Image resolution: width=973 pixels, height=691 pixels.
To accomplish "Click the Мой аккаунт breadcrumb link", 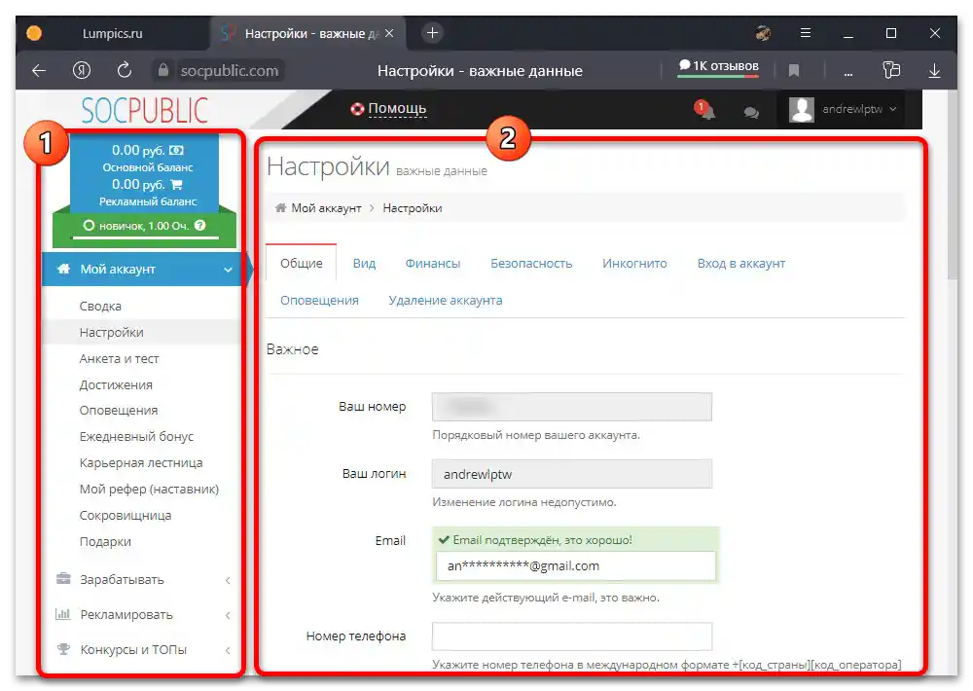I will pyautogui.click(x=326, y=208).
